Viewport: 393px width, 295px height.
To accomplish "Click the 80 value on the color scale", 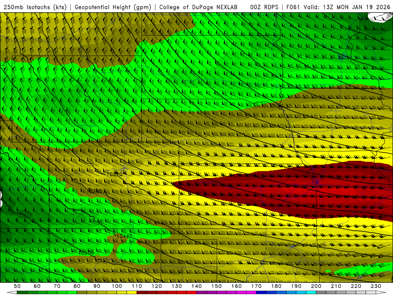I will (x=77, y=286).
